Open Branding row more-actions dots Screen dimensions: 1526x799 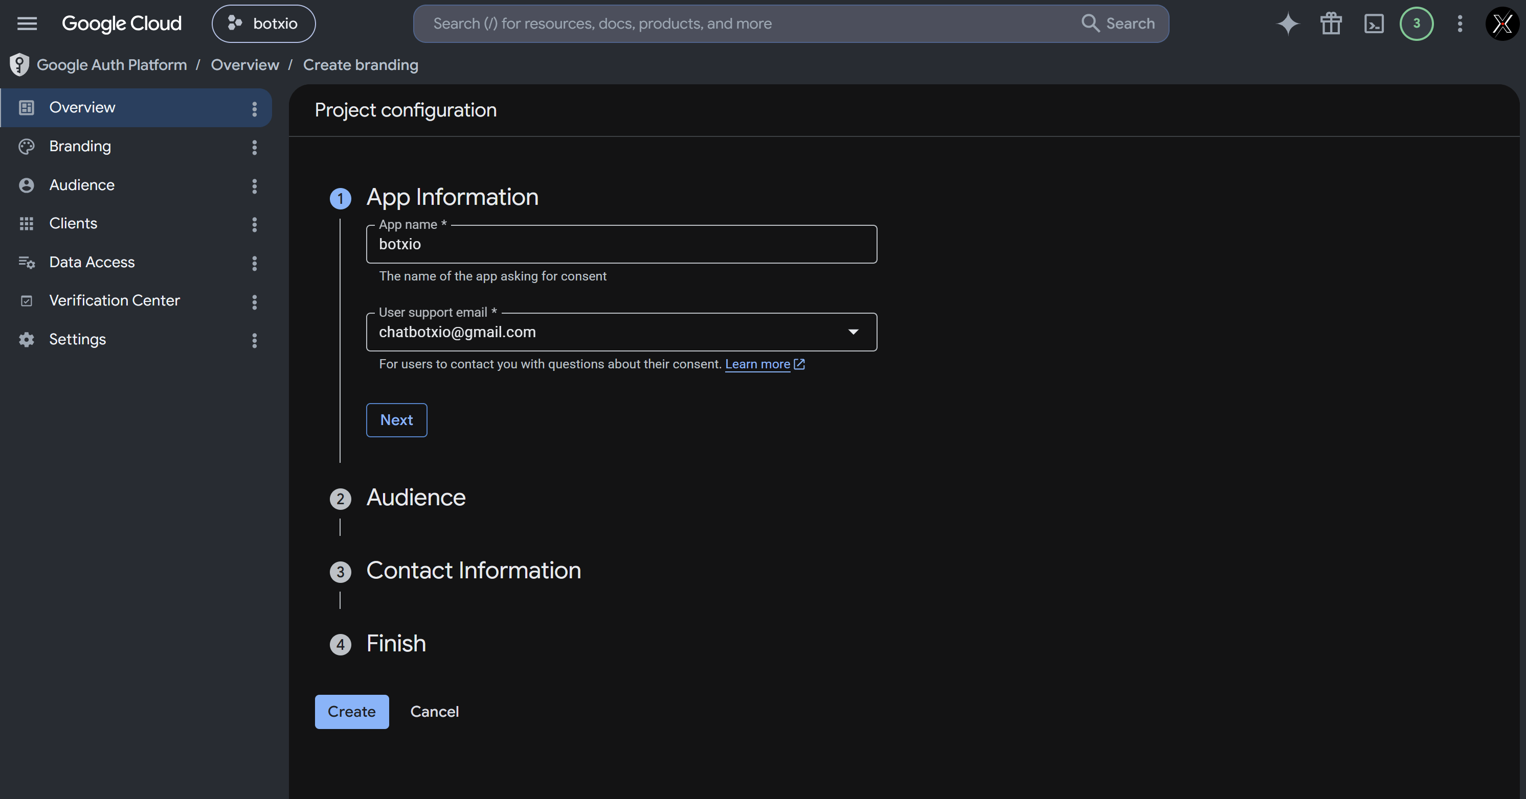pyautogui.click(x=254, y=147)
